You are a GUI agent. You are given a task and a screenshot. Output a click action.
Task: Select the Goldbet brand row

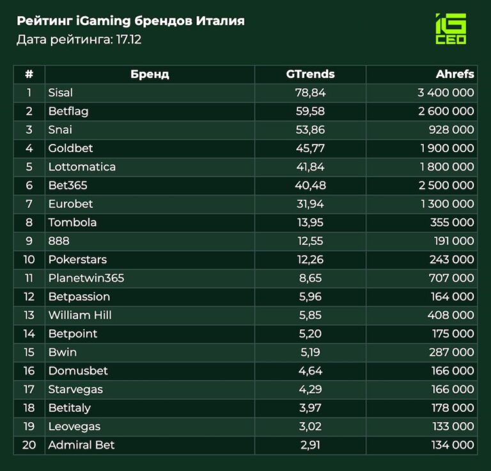[x=70, y=148]
